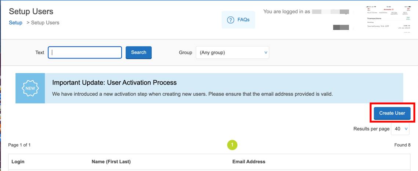Image resolution: width=418 pixels, height=171 pixels.
Task: Go to the Setup breadcrumb link
Action: pyautogui.click(x=15, y=23)
